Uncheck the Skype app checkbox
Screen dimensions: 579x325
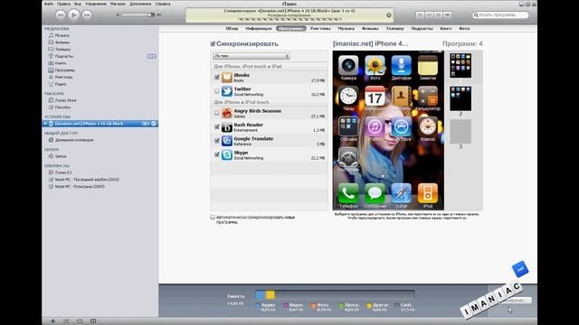click(217, 154)
